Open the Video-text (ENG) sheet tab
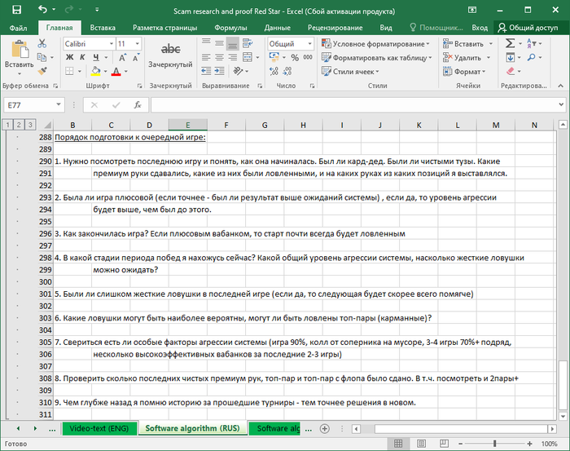 tap(99, 428)
